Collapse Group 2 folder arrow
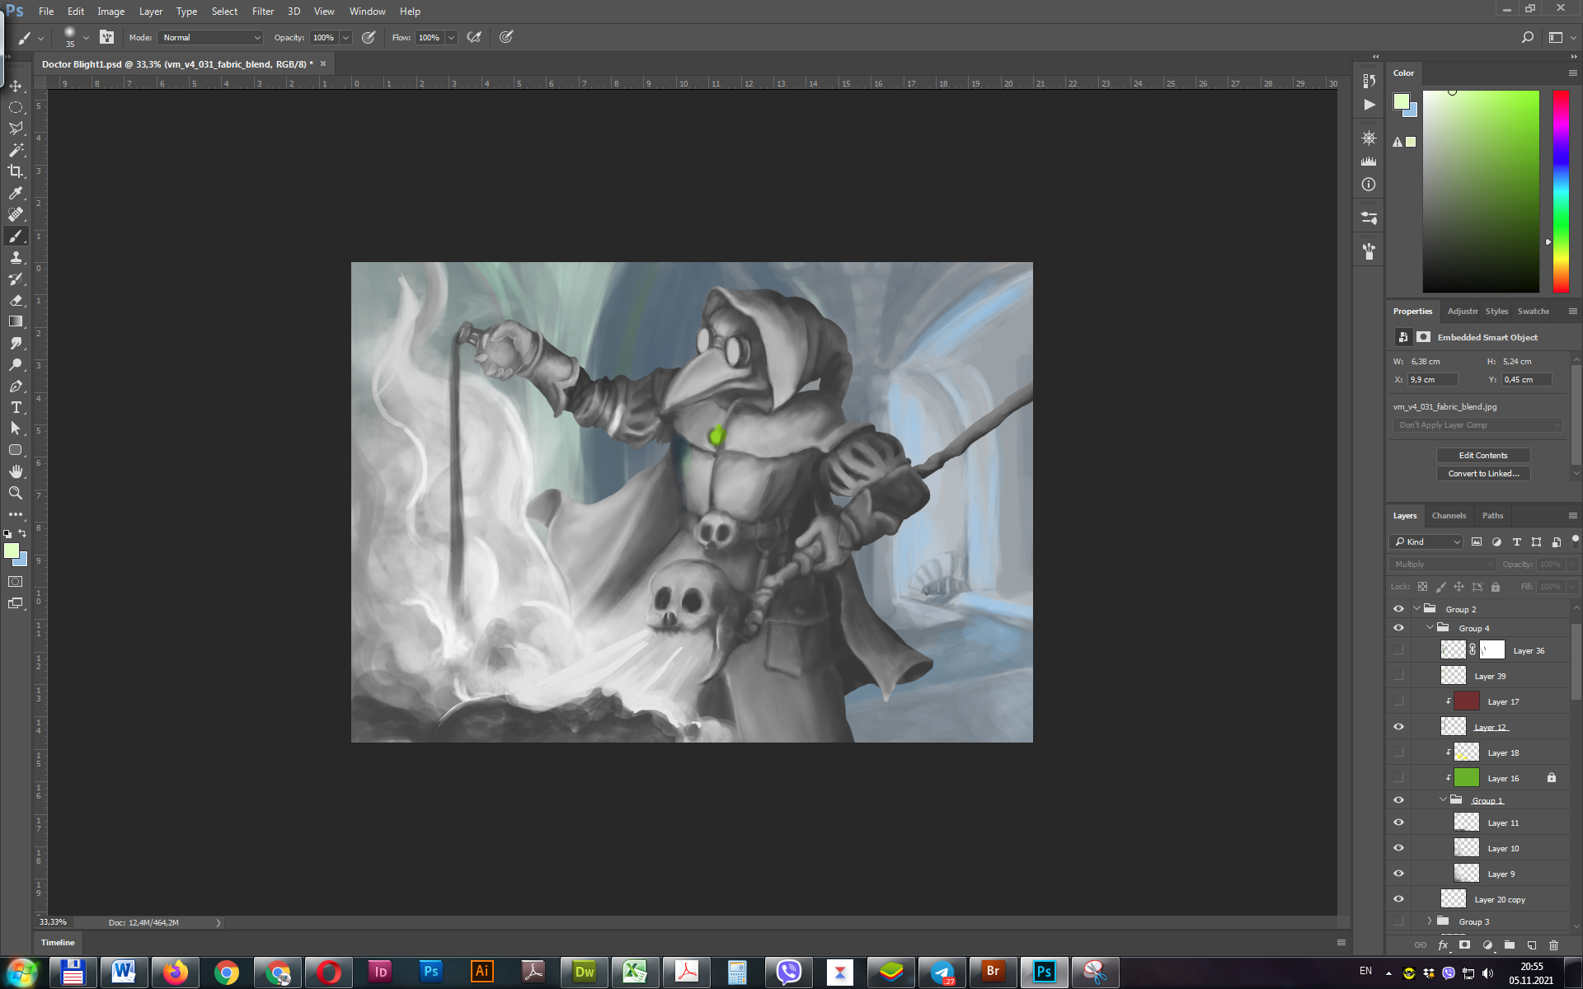The image size is (1583, 989). click(x=1417, y=609)
